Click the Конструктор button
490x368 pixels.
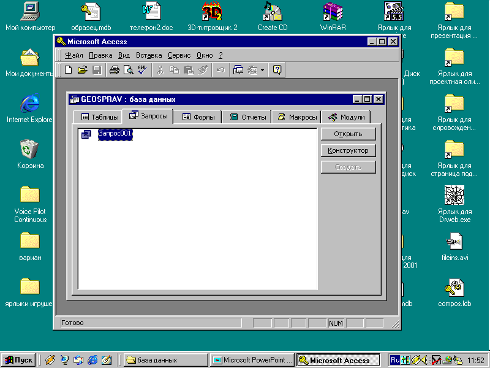pyautogui.click(x=348, y=150)
